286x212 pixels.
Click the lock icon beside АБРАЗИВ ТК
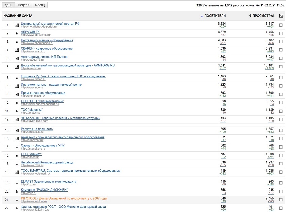click(x=17, y=33)
